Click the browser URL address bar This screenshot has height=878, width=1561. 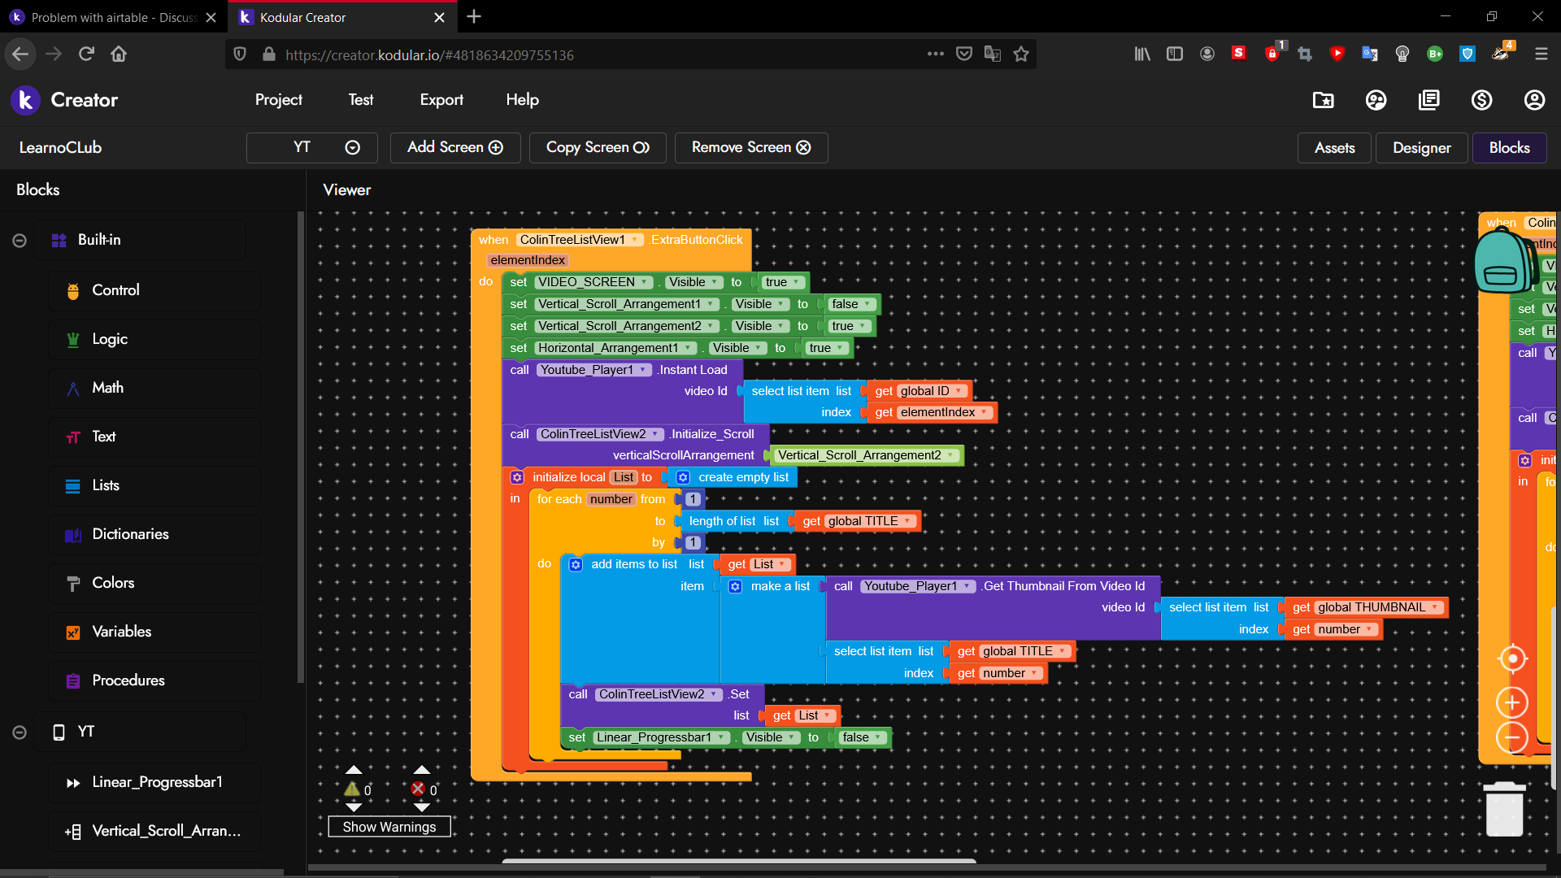569,54
